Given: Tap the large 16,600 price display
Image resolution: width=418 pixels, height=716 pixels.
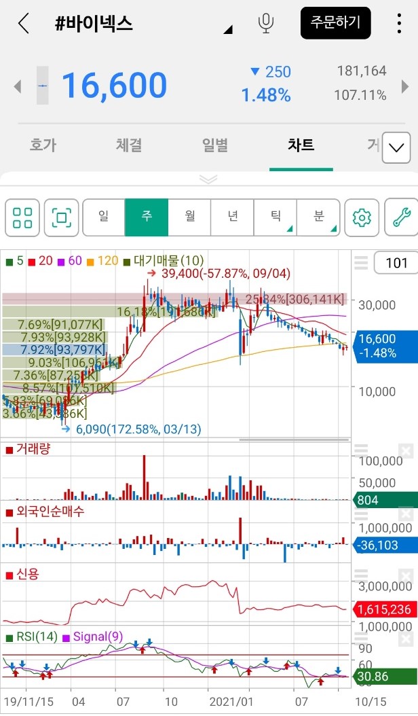Looking at the screenshot, I should coord(114,86).
